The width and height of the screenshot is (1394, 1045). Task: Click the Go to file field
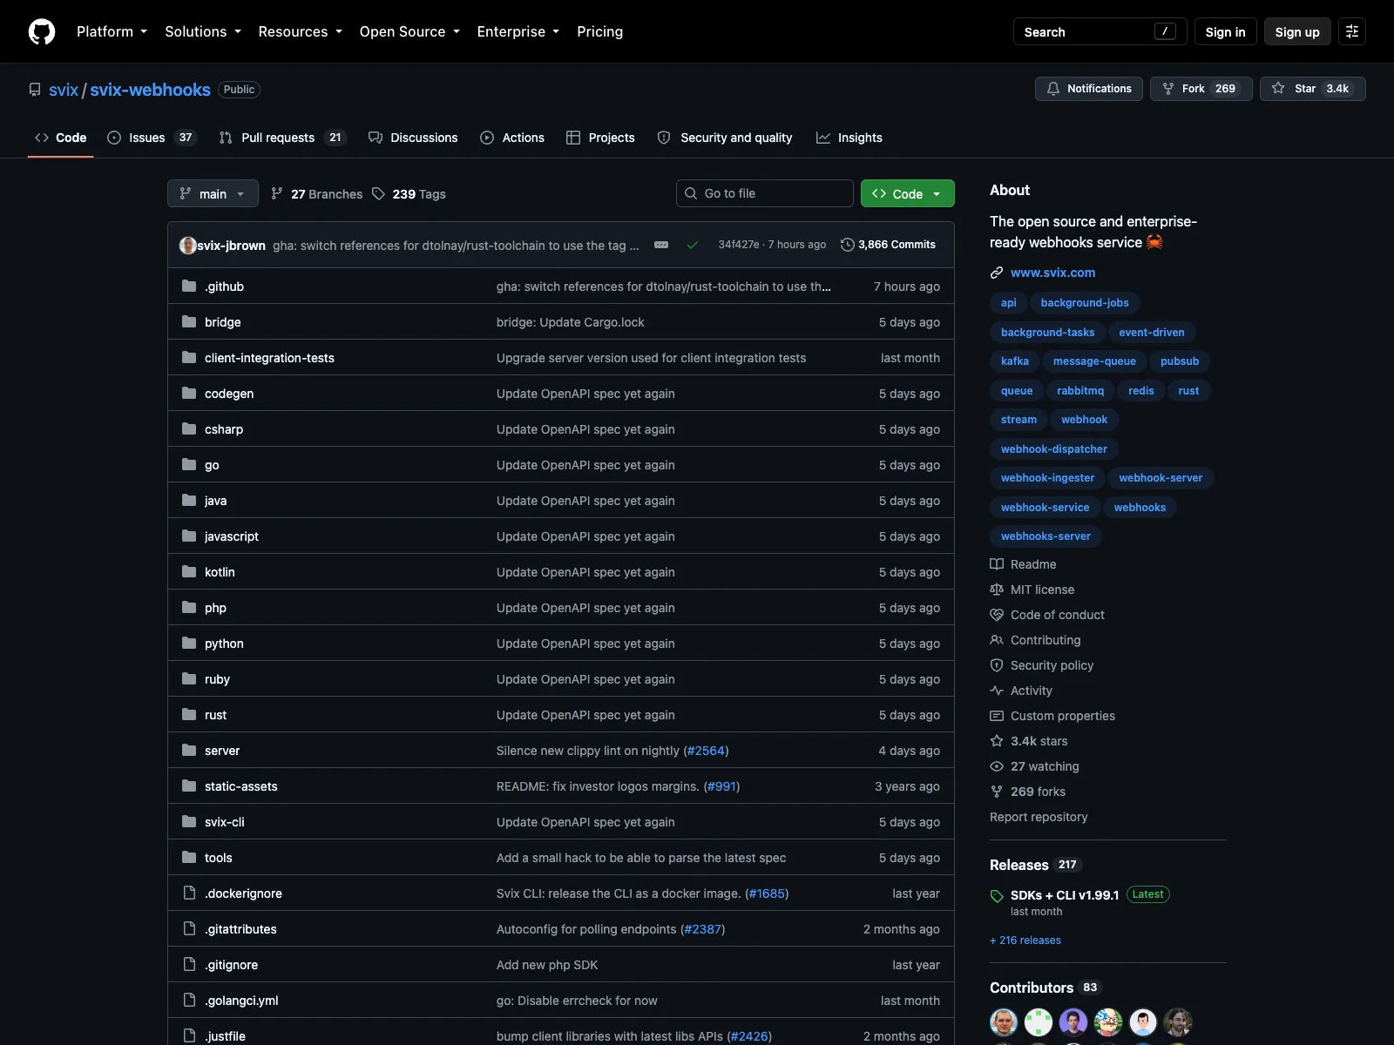click(765, 193)
